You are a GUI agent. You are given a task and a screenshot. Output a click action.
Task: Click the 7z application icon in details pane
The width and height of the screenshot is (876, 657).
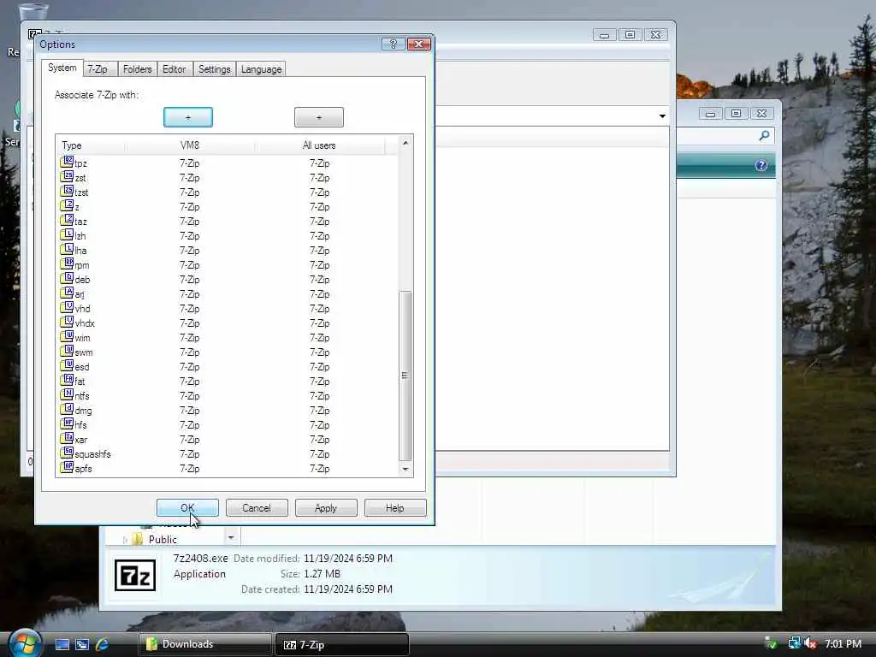135,575
